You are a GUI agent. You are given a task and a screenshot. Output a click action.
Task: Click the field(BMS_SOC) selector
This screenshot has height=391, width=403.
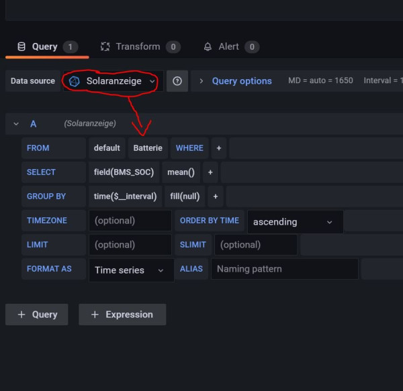coord(124,172)
